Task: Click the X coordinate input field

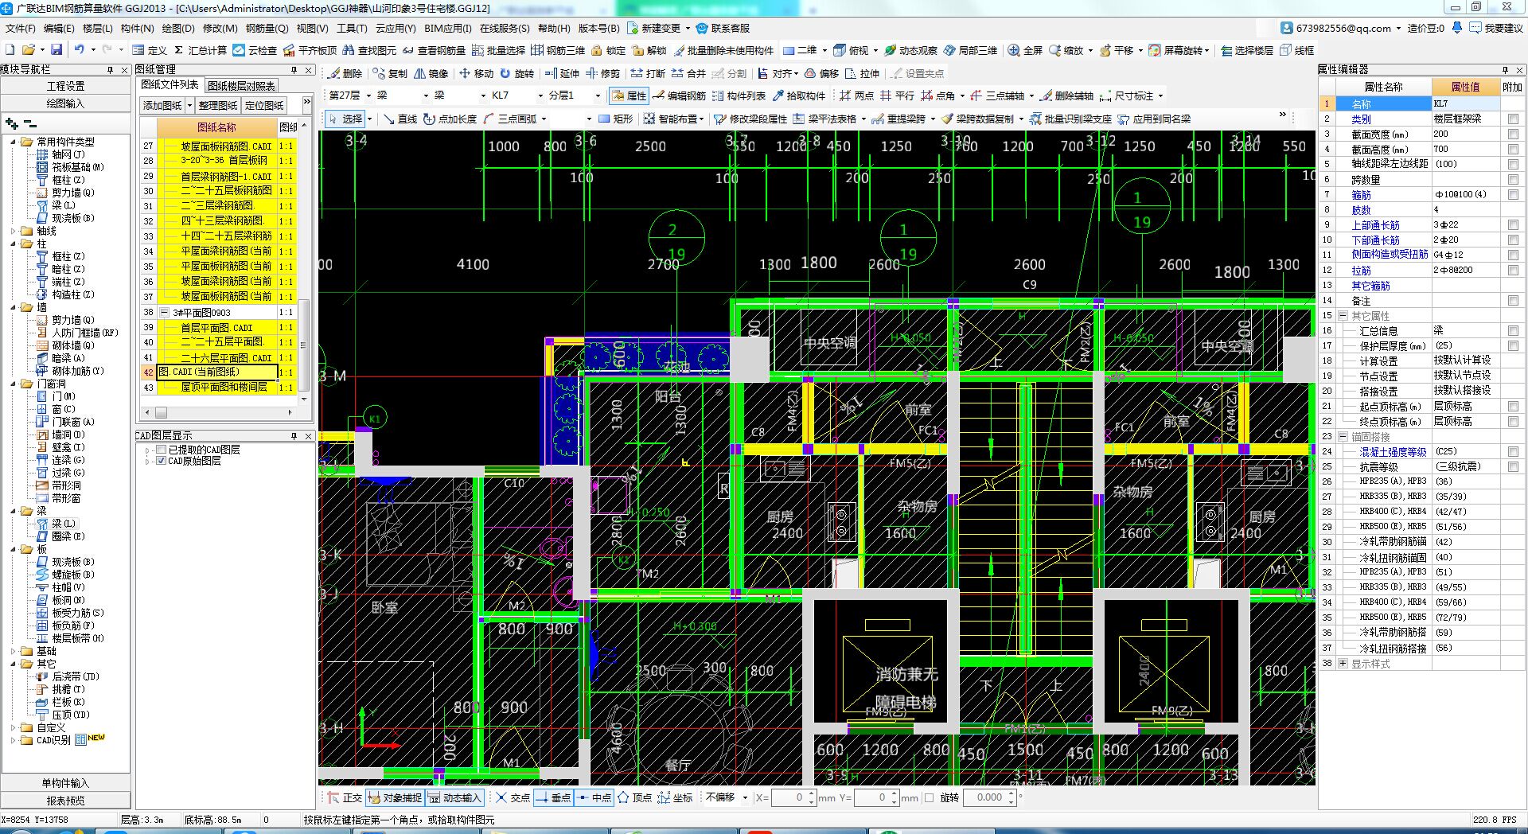Action: coord(789,797)
